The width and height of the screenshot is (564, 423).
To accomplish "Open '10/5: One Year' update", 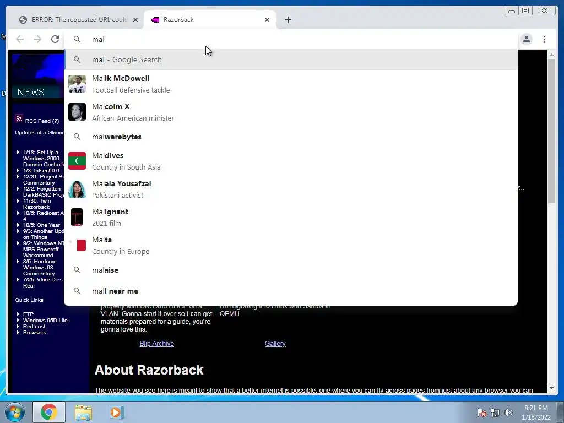I will [x=41, y=225].
